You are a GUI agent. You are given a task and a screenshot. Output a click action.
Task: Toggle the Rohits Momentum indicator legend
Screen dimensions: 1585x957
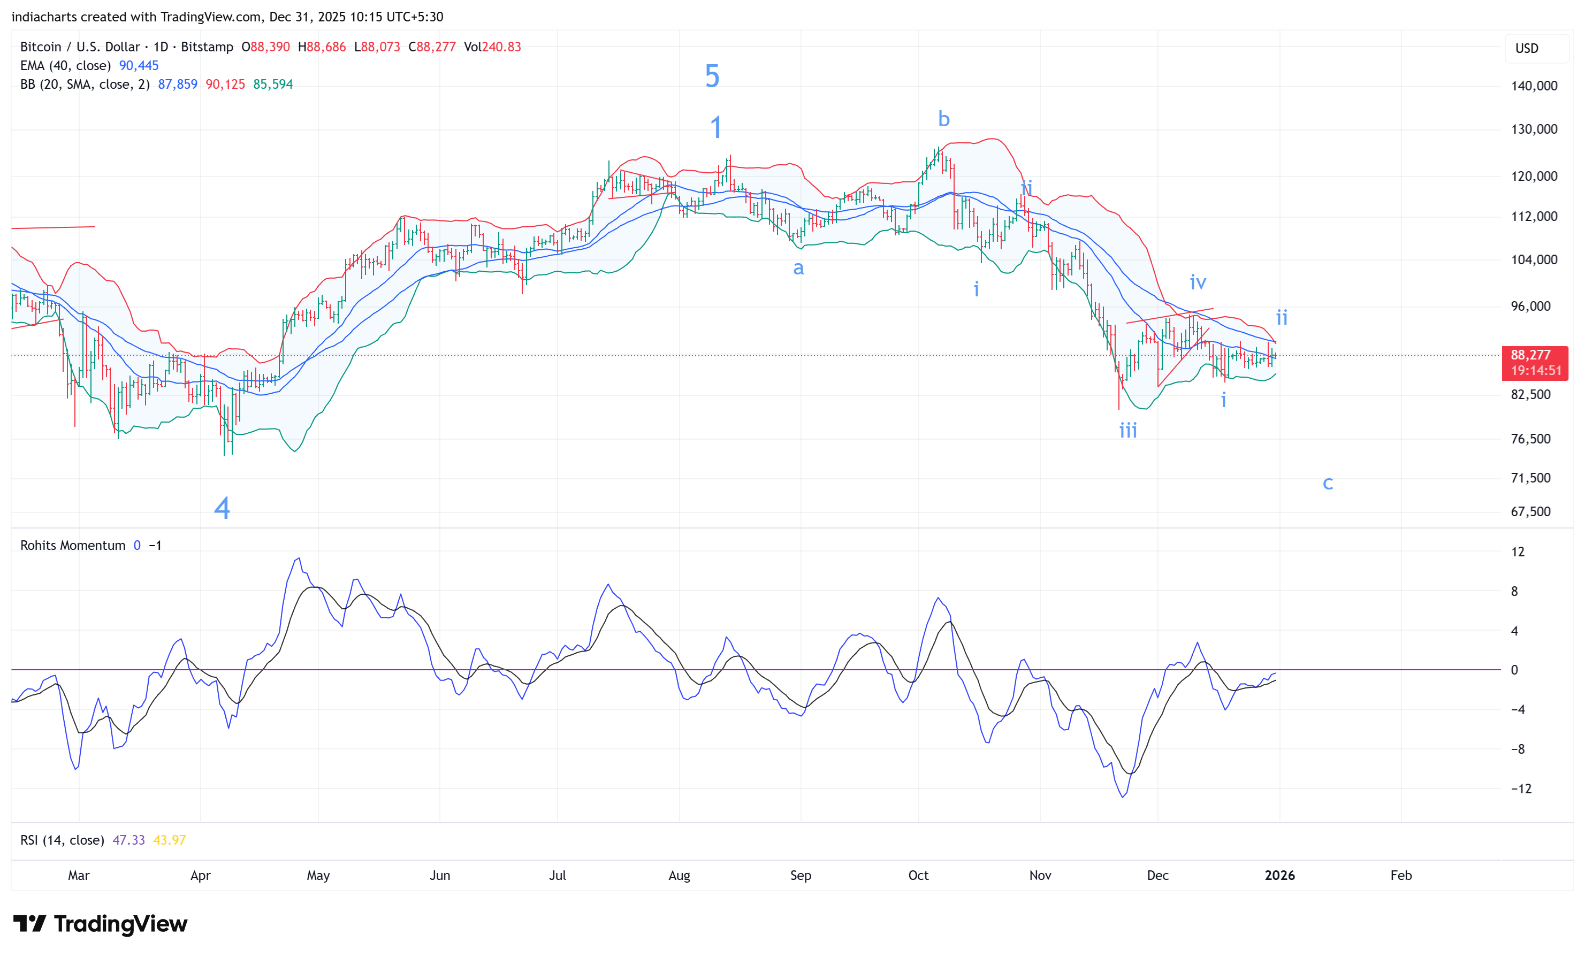pos(73,546)
